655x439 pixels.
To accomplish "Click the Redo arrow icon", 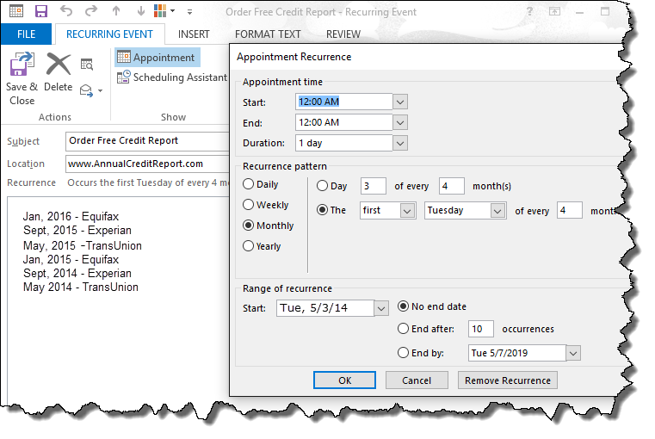I will click(90, 12).
